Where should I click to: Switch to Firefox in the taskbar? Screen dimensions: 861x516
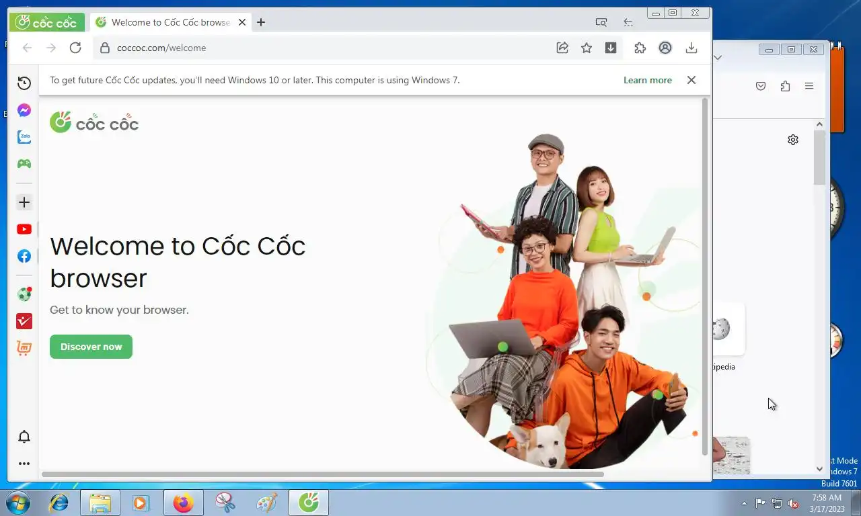pyautogui.click(x=183, y=503)
